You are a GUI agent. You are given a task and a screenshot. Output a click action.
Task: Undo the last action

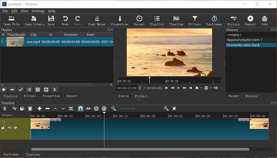(65, 21)
